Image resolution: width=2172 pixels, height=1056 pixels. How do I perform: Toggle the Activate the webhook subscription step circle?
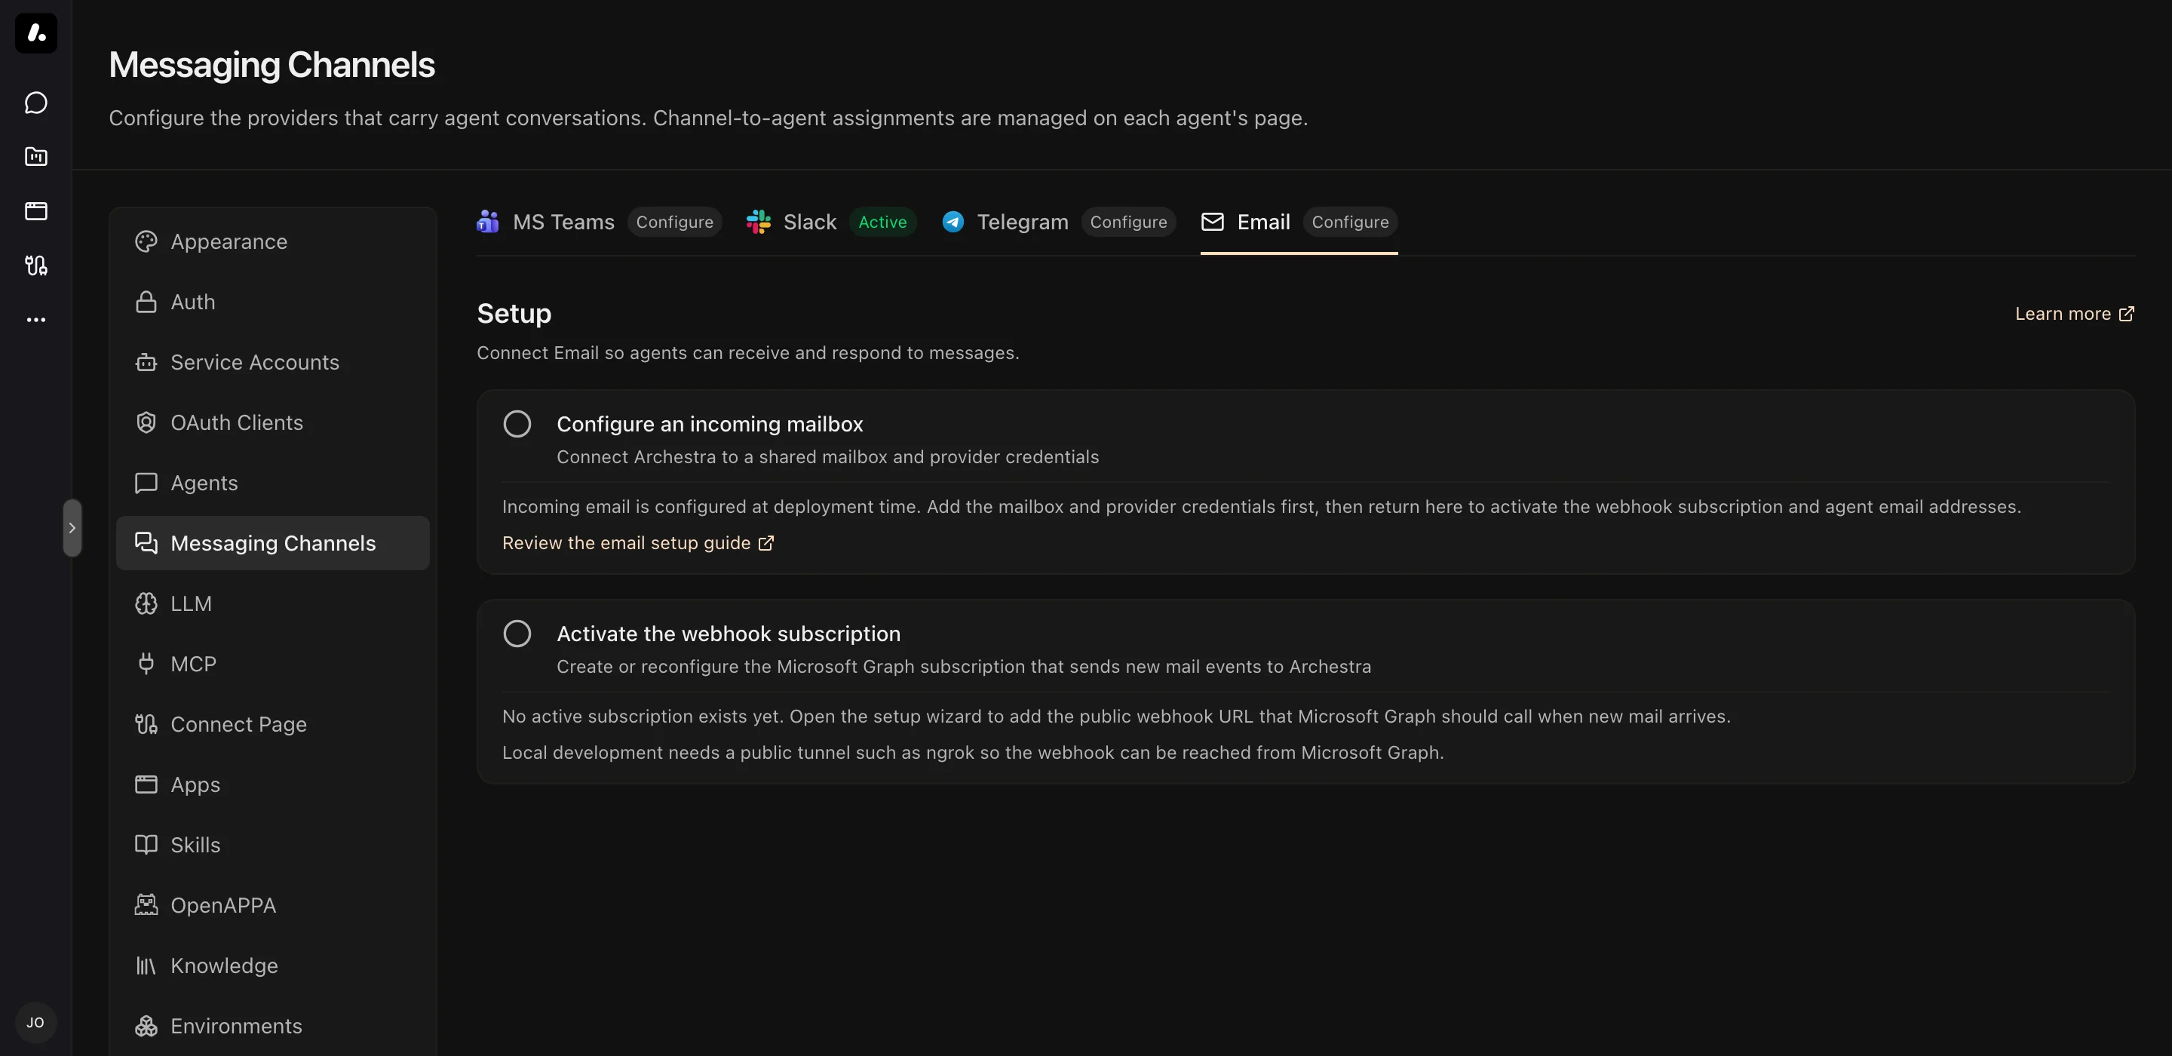[x=517, y=634]
